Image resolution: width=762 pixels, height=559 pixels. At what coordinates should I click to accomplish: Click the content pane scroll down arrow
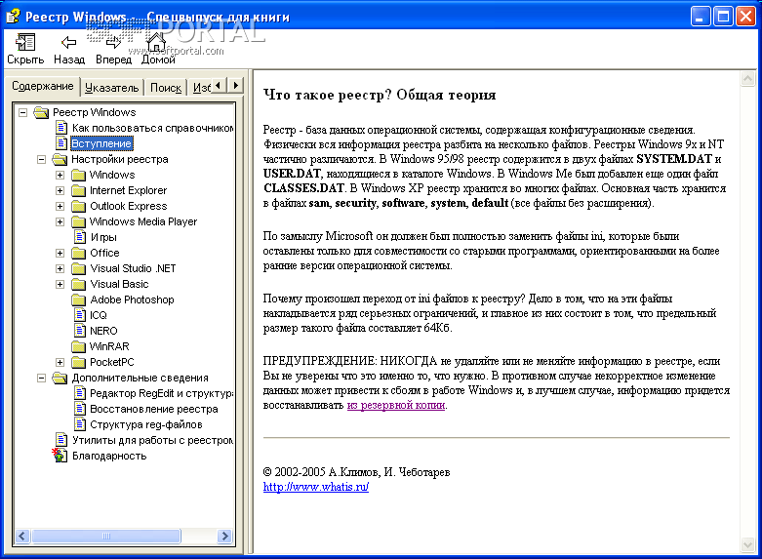pyautogui.click(x=747, y=544)
